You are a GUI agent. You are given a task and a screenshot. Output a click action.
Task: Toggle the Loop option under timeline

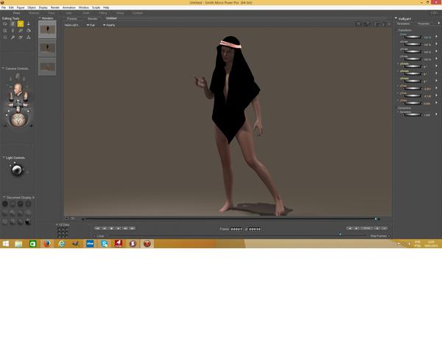tap(99, 236)
